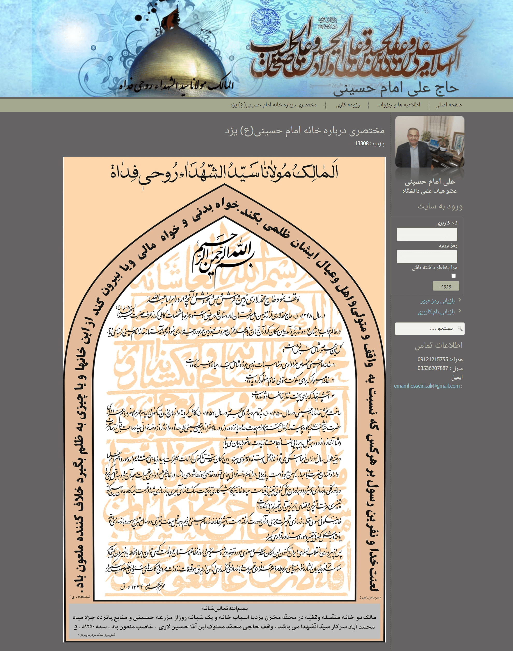The height and width of the screenshot is (651, 513).
Task: Open the صفحه اصلی menu item
Action: [x=448, y=105]
